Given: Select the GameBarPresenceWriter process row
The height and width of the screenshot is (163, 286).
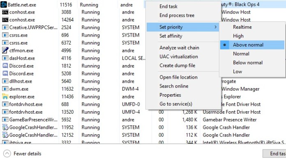Looking at the screenshot, I should 143,119.
